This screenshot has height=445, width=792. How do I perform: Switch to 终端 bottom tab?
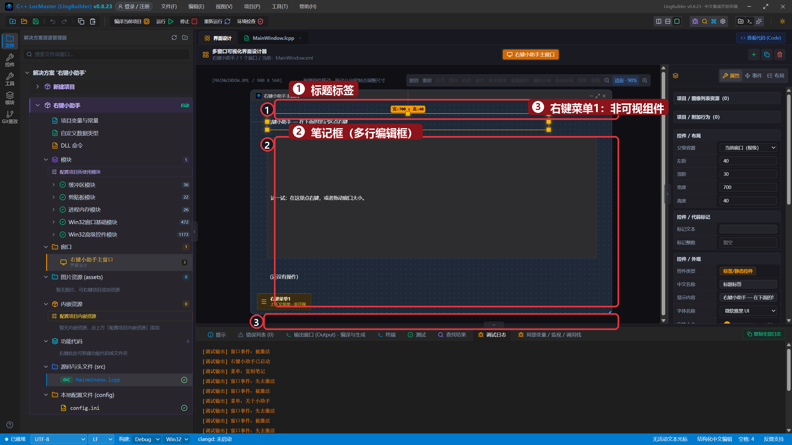[x=387, y=335]
